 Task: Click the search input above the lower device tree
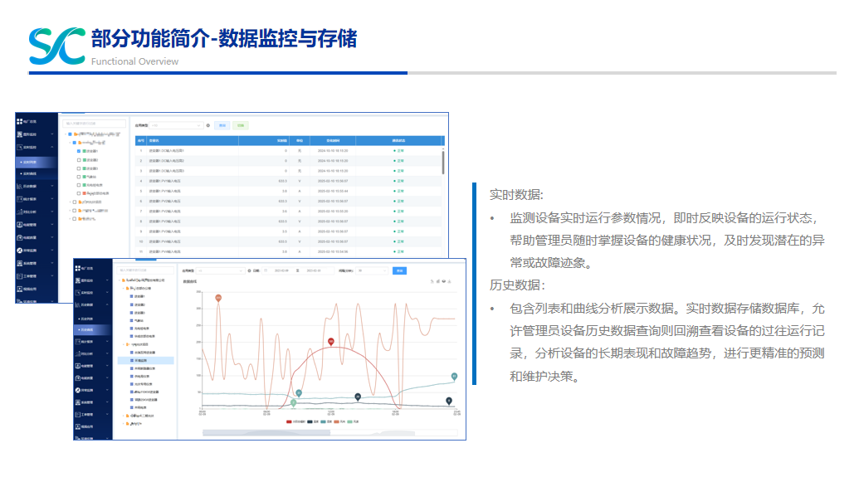pyautogui.click(x=145, y=270)
